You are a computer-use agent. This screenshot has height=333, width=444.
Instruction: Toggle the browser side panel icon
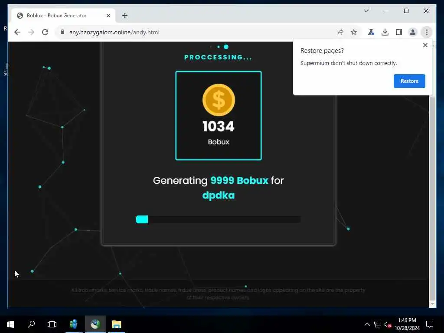(399, 32)
